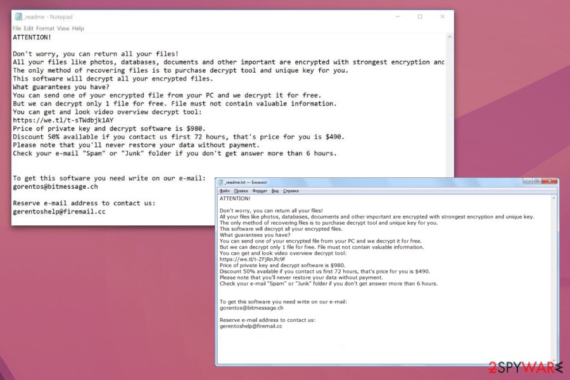Click the 'Price of private key' line in Блокнот
570x380 pixels.
coord(282,265)
